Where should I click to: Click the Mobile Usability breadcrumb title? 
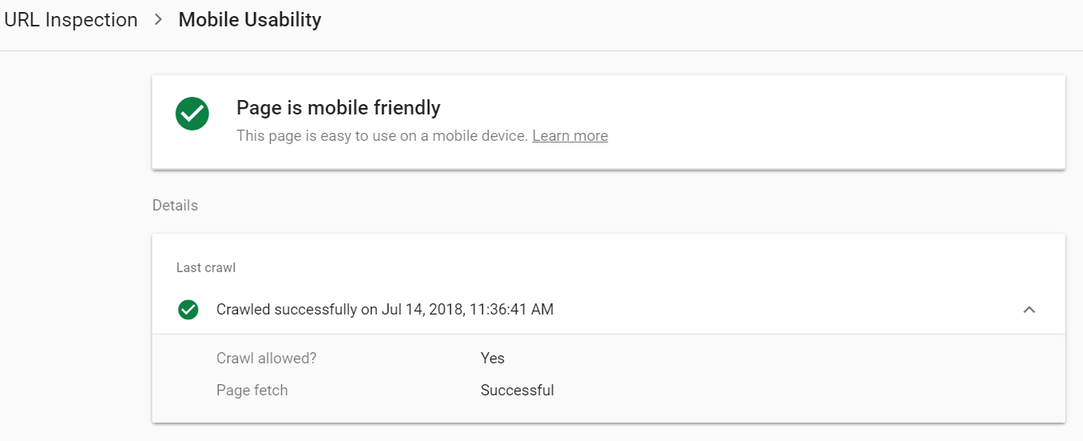click(x=249, y=20)
